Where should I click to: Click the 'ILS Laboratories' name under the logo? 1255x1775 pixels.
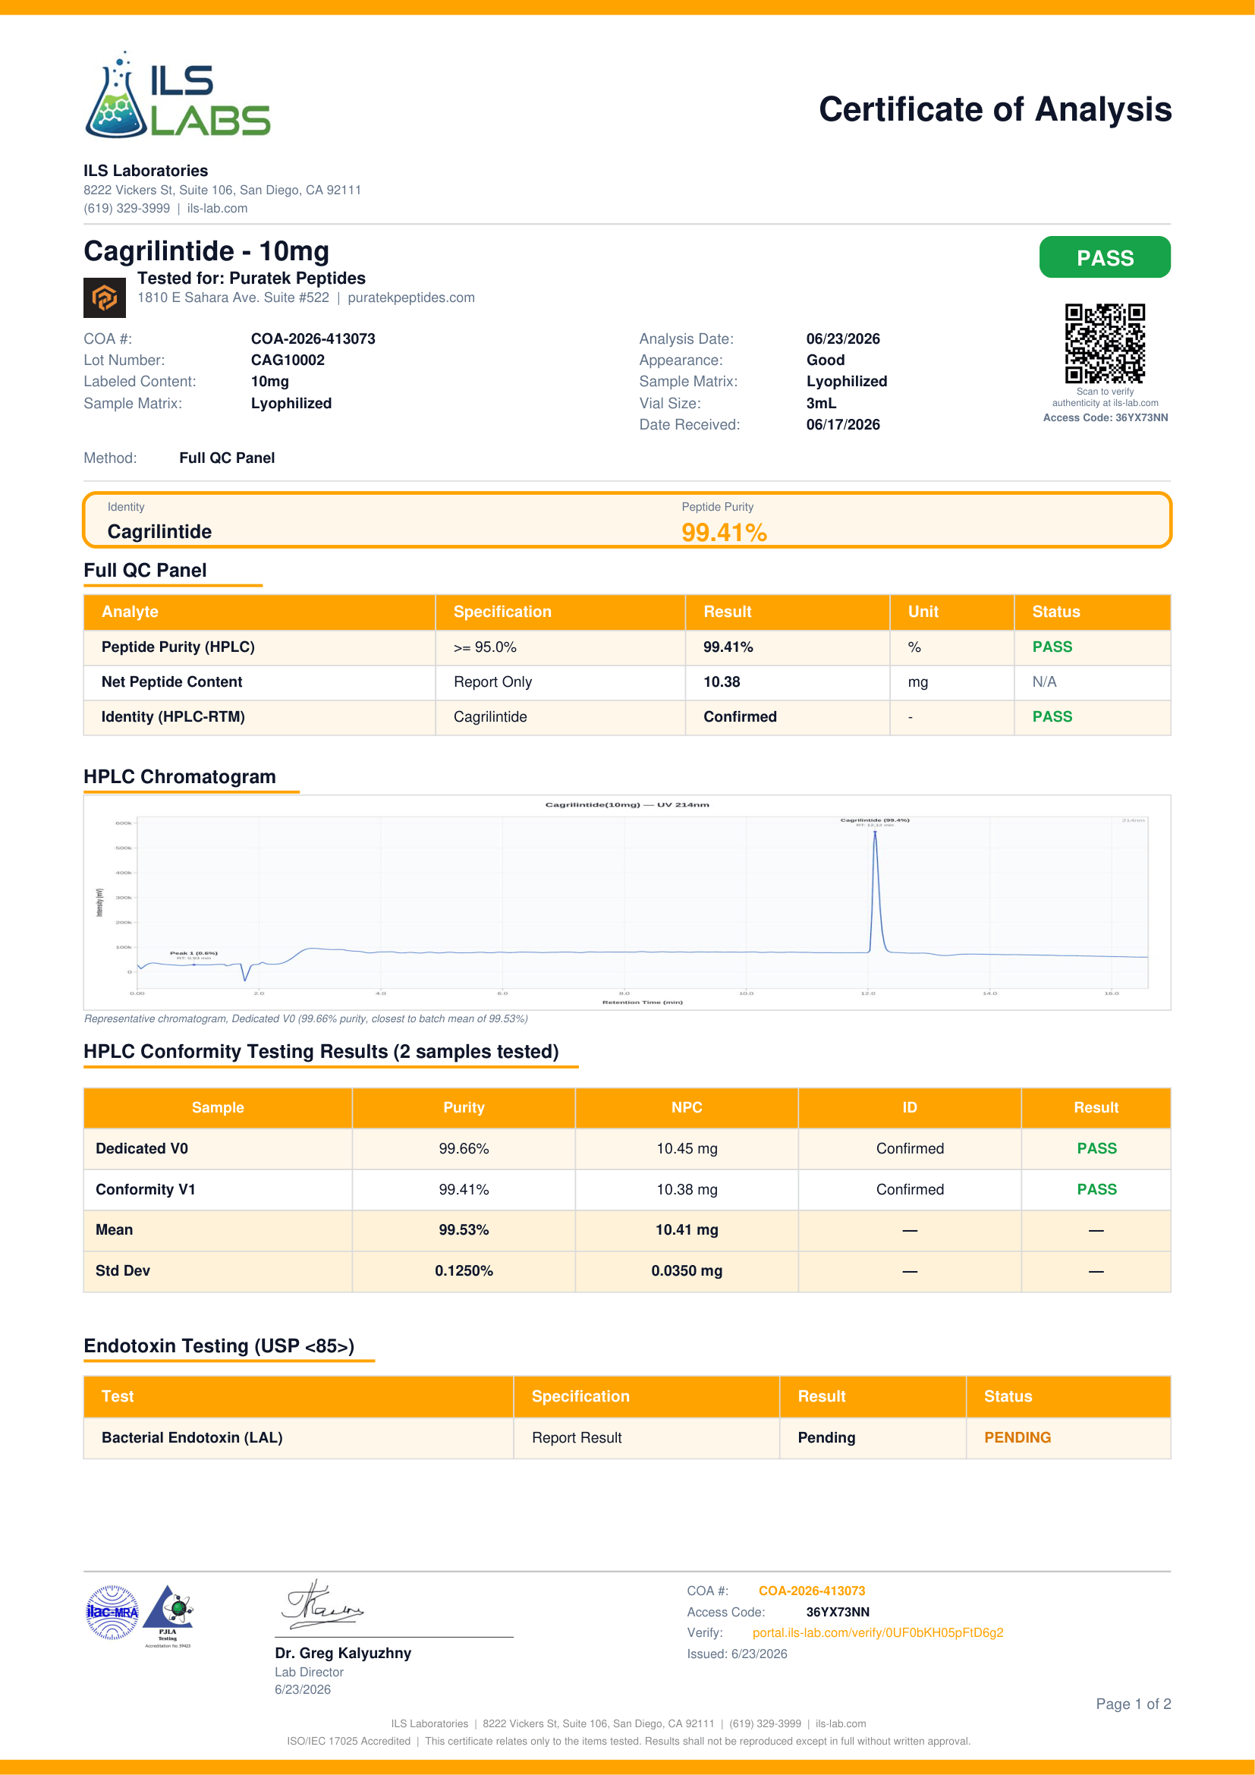(x=145, y=171)
